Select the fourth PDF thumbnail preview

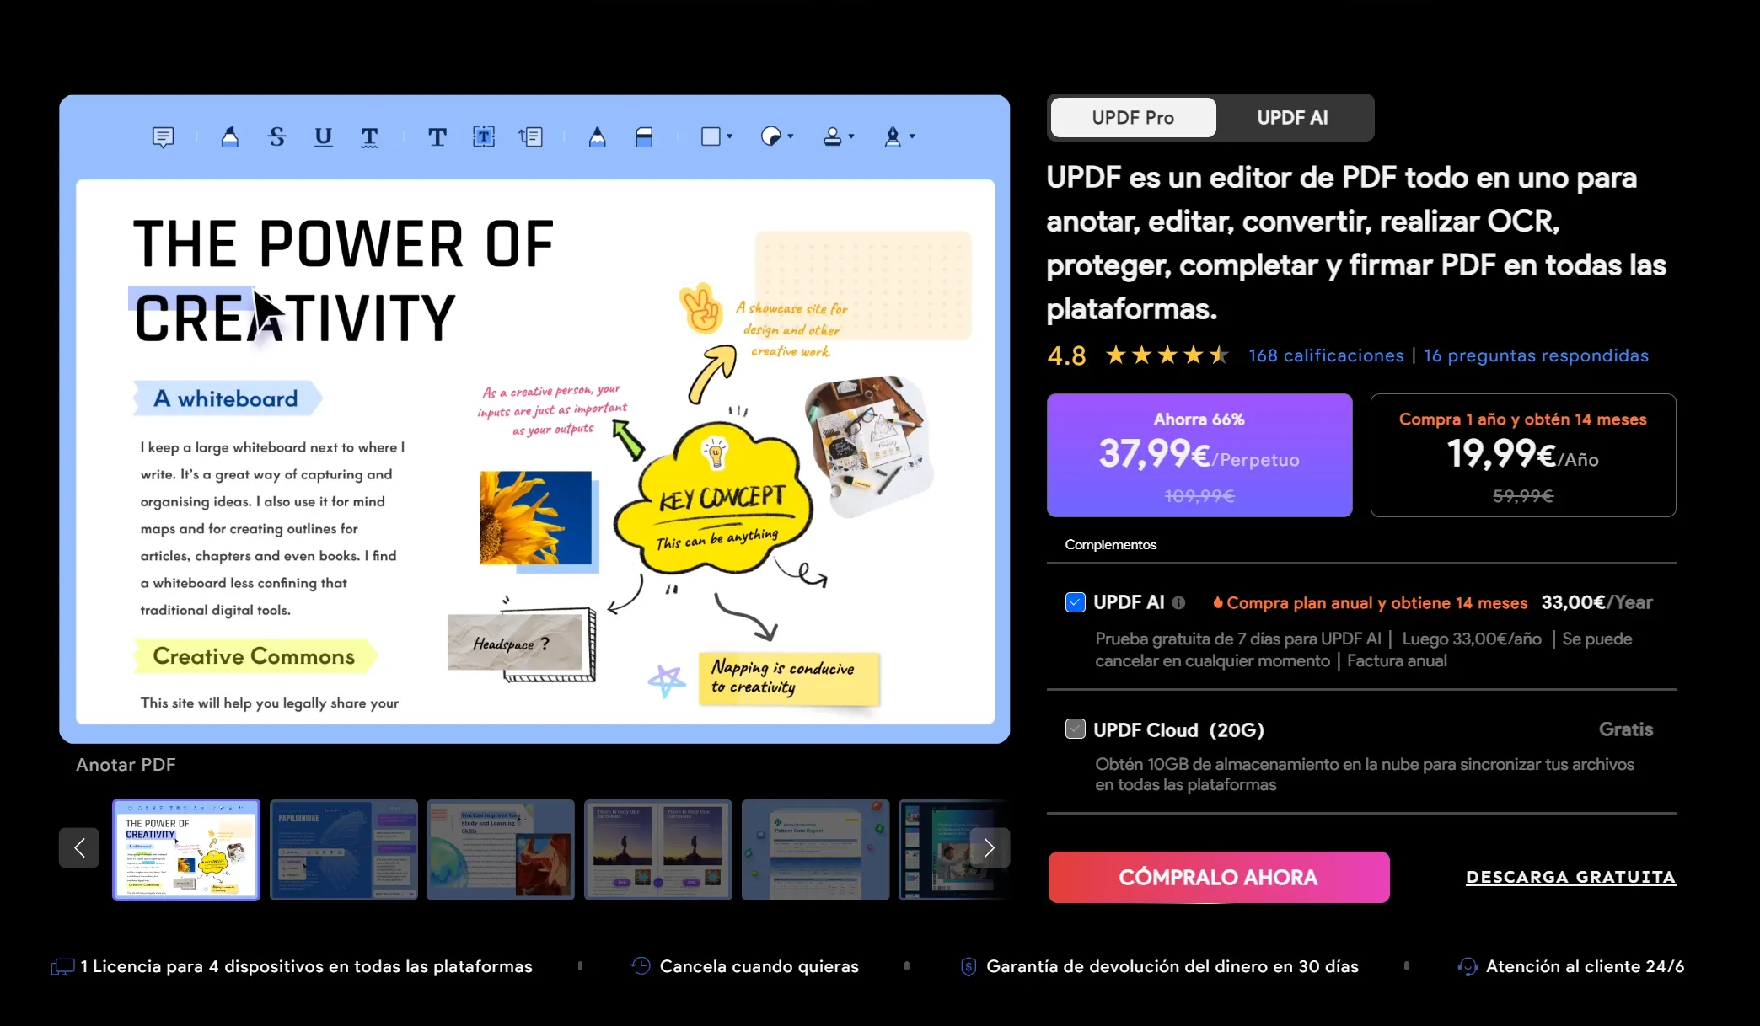[x=657, y=847]
